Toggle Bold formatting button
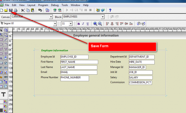Viewport: 186px width, 113px height. 79,23
